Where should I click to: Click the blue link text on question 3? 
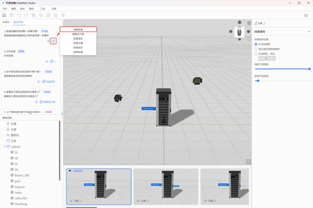pyautogui.click(x=51, y=81)
